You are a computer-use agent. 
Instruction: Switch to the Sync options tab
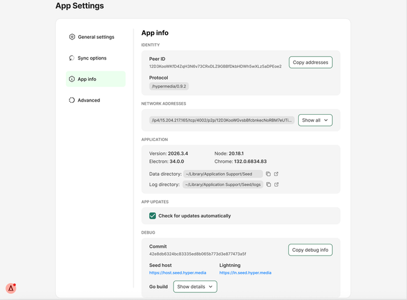(x=92, y=58)
